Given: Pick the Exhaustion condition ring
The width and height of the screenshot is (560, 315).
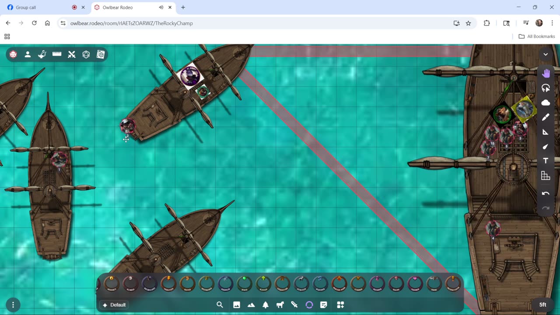Looking at the screenshot, I should [x=283, y=284].
